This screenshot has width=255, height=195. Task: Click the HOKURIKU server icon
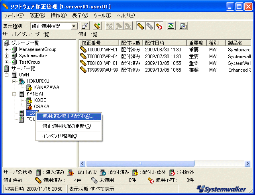coord(22,81)
